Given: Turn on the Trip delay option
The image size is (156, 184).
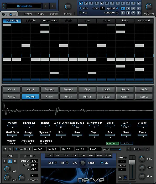Looking at the screenshot, I should click(67, 163).
